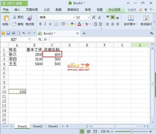The height and width of the screenshot is (134, 156).
Task: Open the 视图 tab
Action: click(x=100, y=10)
